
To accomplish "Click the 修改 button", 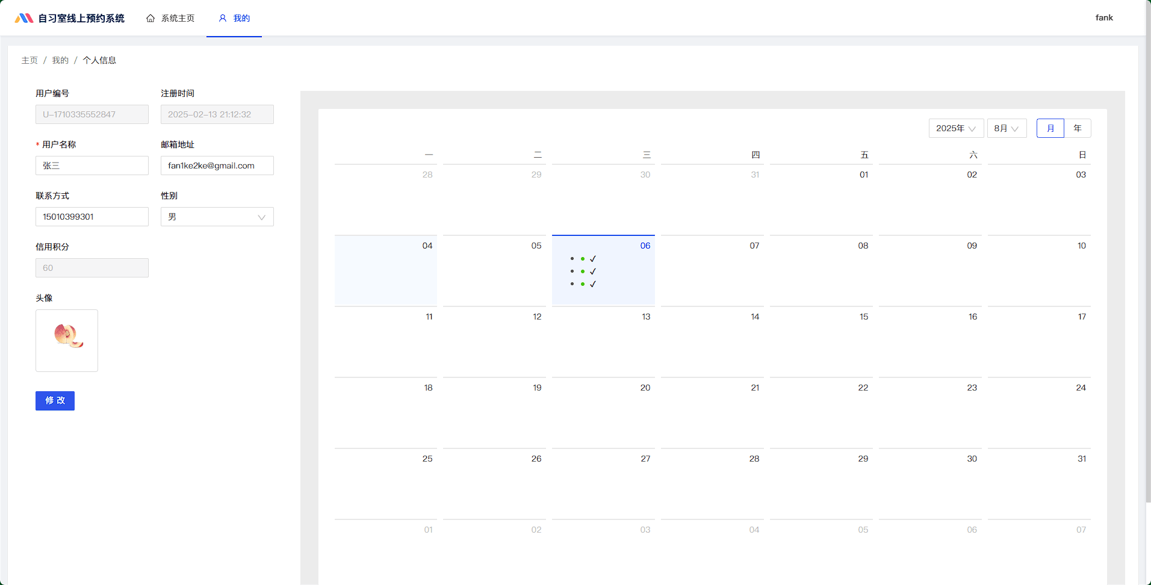I will point(55,401).
